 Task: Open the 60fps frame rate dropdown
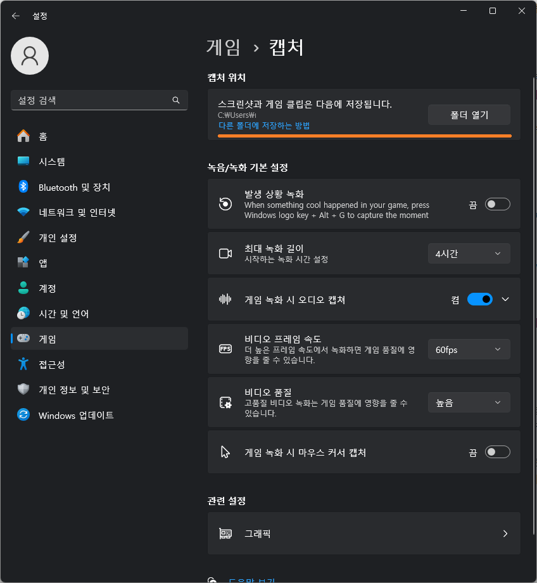click(x=469, y=350)
